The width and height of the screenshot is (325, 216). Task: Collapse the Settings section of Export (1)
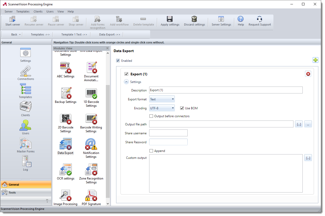point(126,82)
